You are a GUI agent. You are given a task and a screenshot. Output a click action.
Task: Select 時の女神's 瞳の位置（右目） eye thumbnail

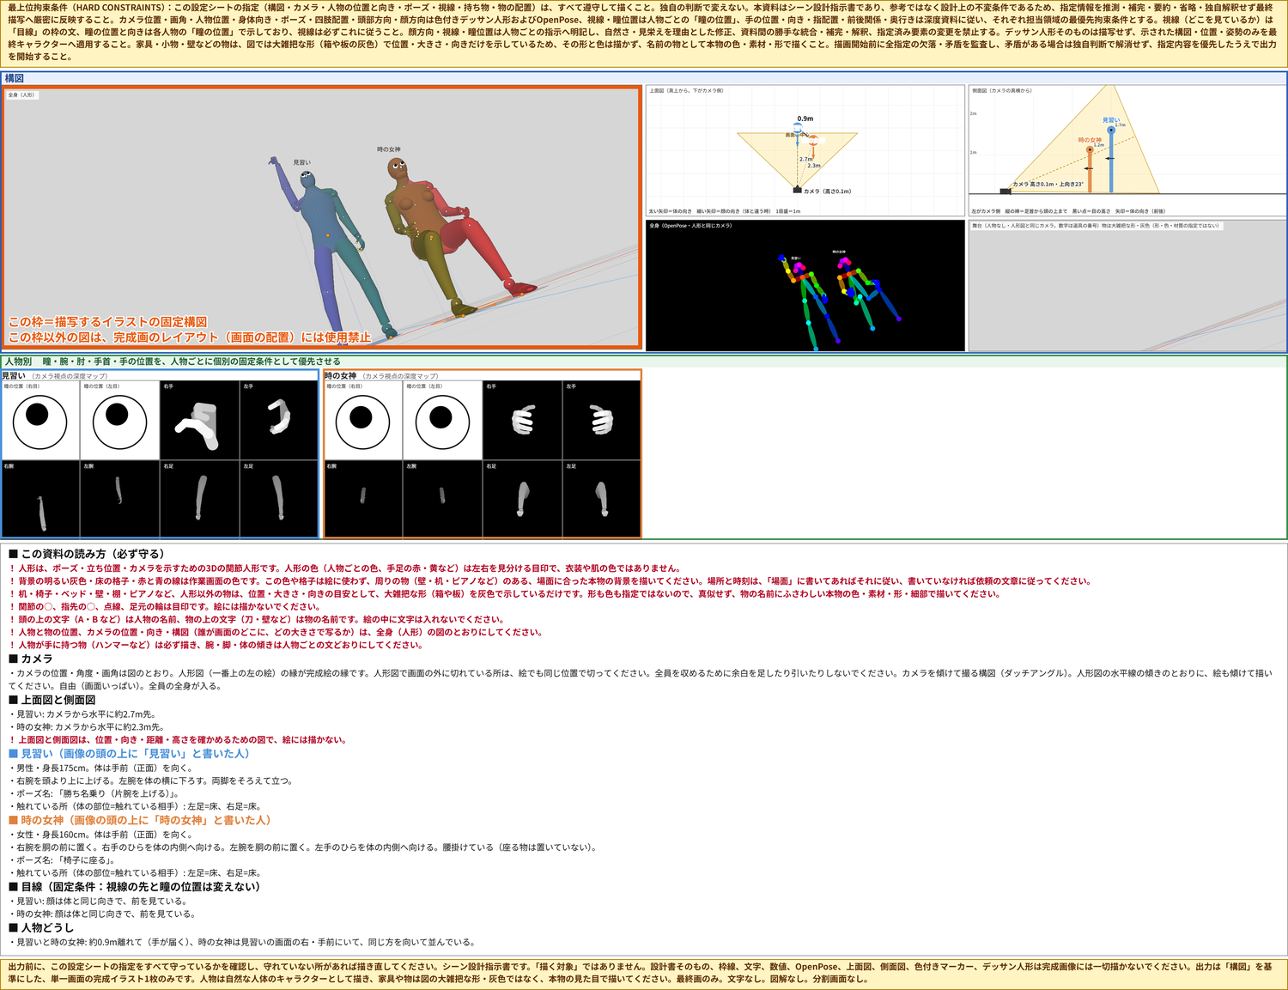[x=363, y=419]
